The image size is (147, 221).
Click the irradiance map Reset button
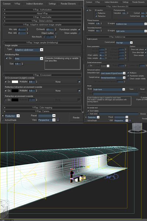click(142, 89)
